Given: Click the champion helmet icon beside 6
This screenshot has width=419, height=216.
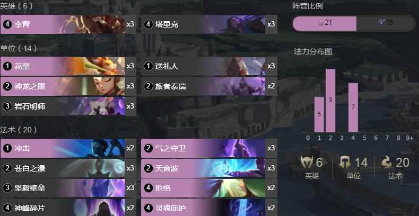Looking at the screenshot, I should [307, 163].
